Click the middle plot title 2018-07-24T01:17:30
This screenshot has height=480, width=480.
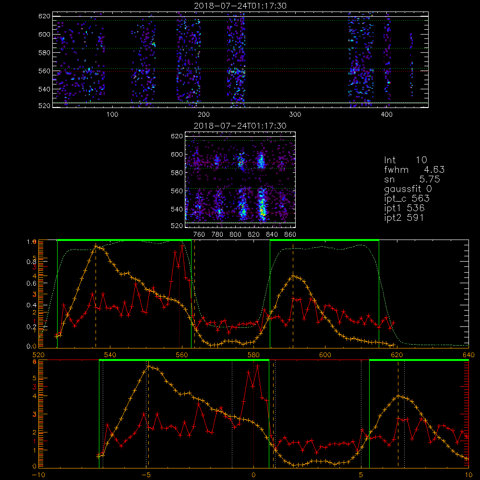[x=240, y=126]
